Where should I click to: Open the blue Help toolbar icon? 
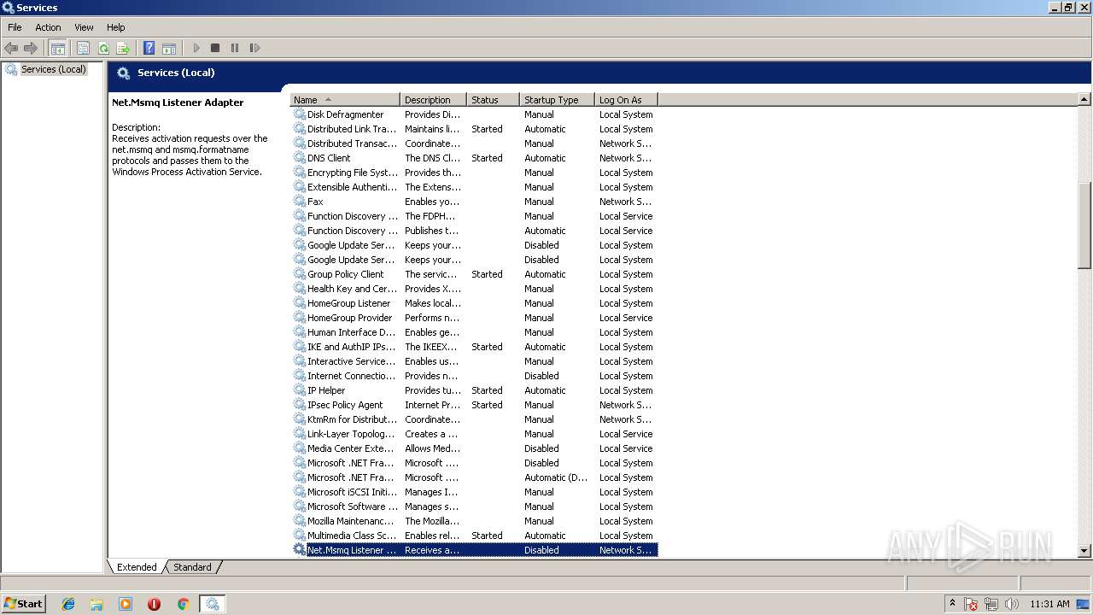click(149, 48)
